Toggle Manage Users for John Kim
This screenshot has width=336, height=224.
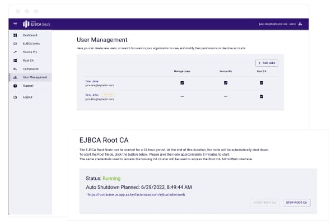[182, 97]
